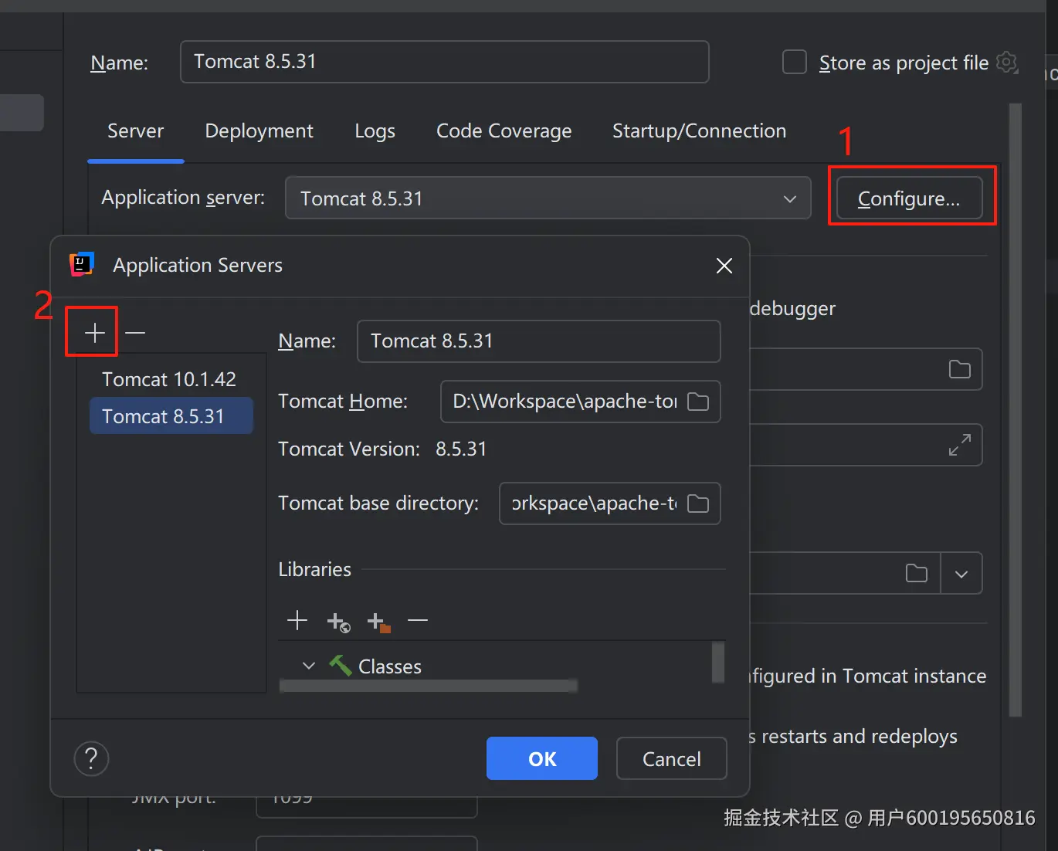Open the Code Coverage tab

pos(504,131)
